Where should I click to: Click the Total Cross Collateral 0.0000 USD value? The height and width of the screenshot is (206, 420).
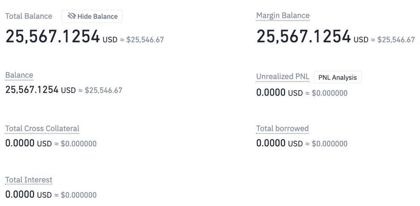(x=28, y=143)
